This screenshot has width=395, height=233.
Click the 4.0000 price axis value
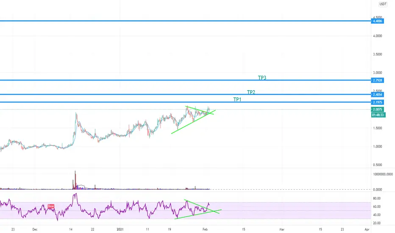(x=377, y=36)
